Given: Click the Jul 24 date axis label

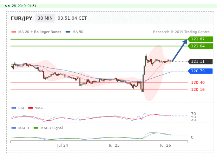Looking at the screenshot, I should [63, 145].
